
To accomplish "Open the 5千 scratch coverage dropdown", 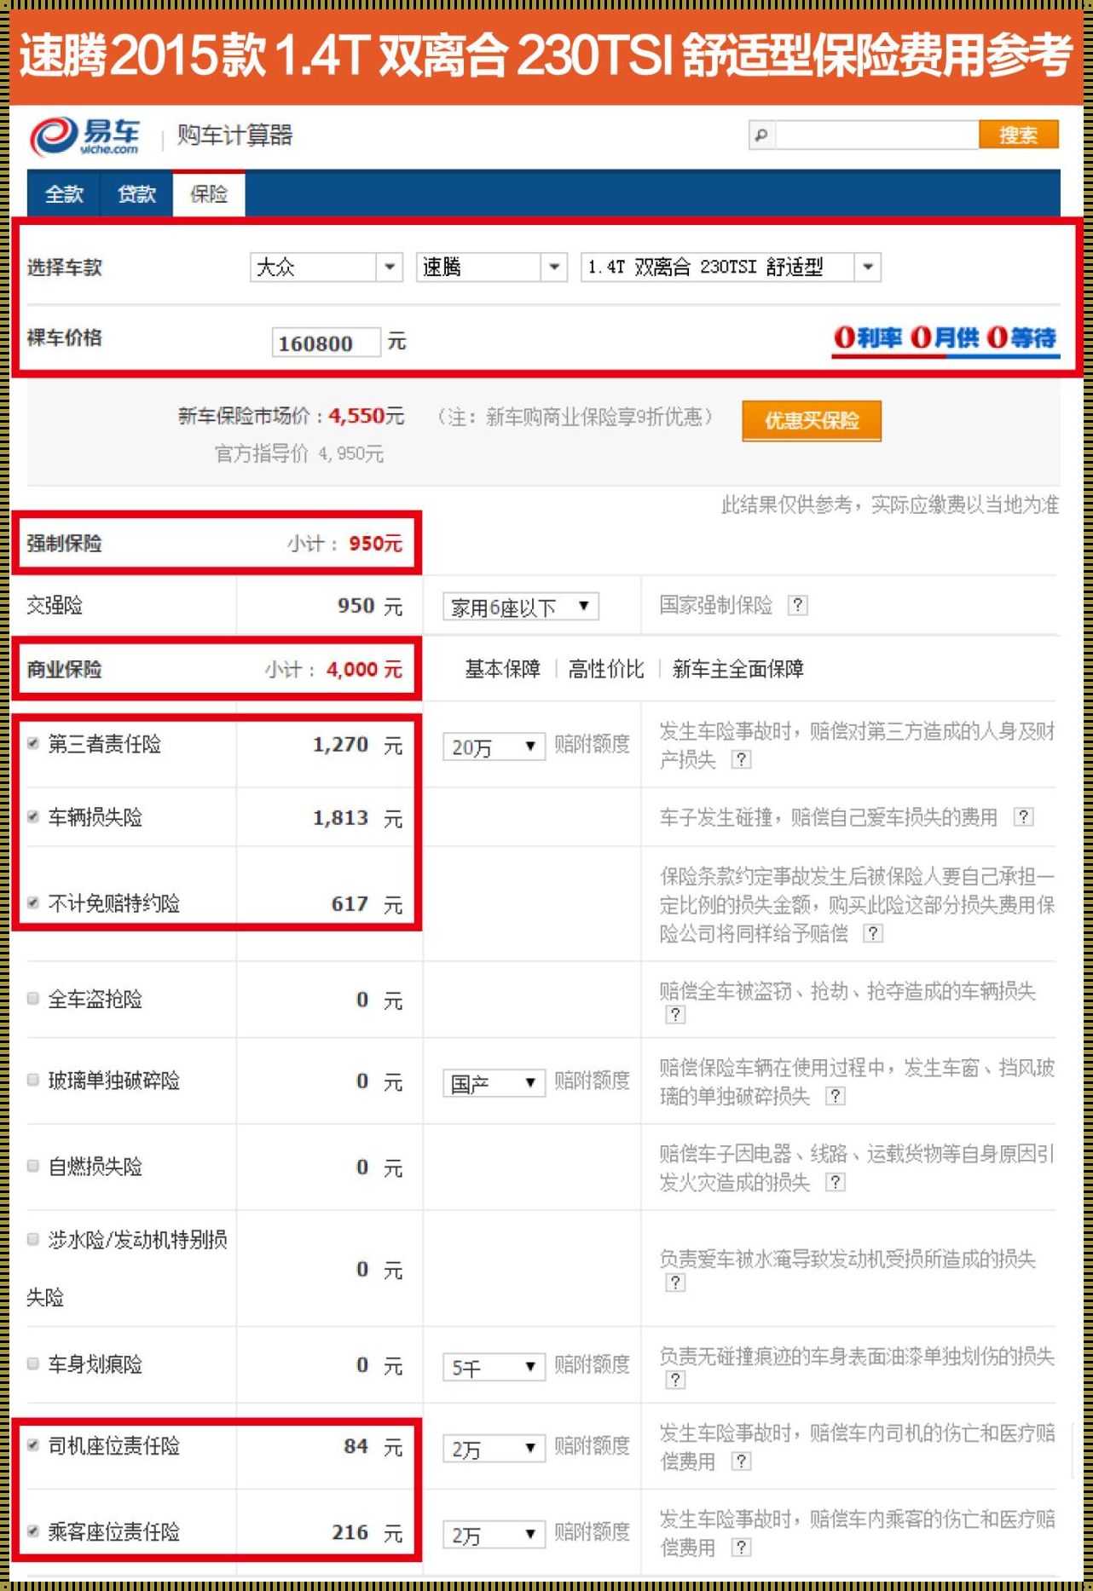I will pyautogui.click(x=494, y=1368).
